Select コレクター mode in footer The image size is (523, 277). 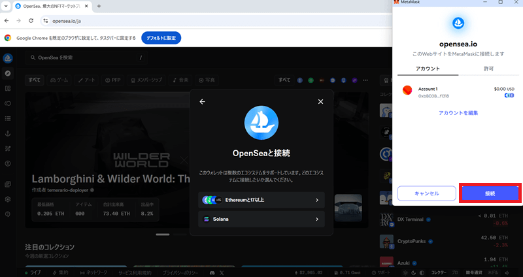pyautogui.click(x=439, y=272)
